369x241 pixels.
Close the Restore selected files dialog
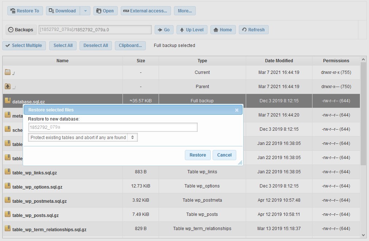click(237, 110)
